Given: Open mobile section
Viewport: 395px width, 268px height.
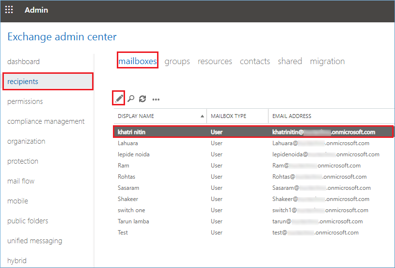Looking at the screenshot, I should click(17, 201).
